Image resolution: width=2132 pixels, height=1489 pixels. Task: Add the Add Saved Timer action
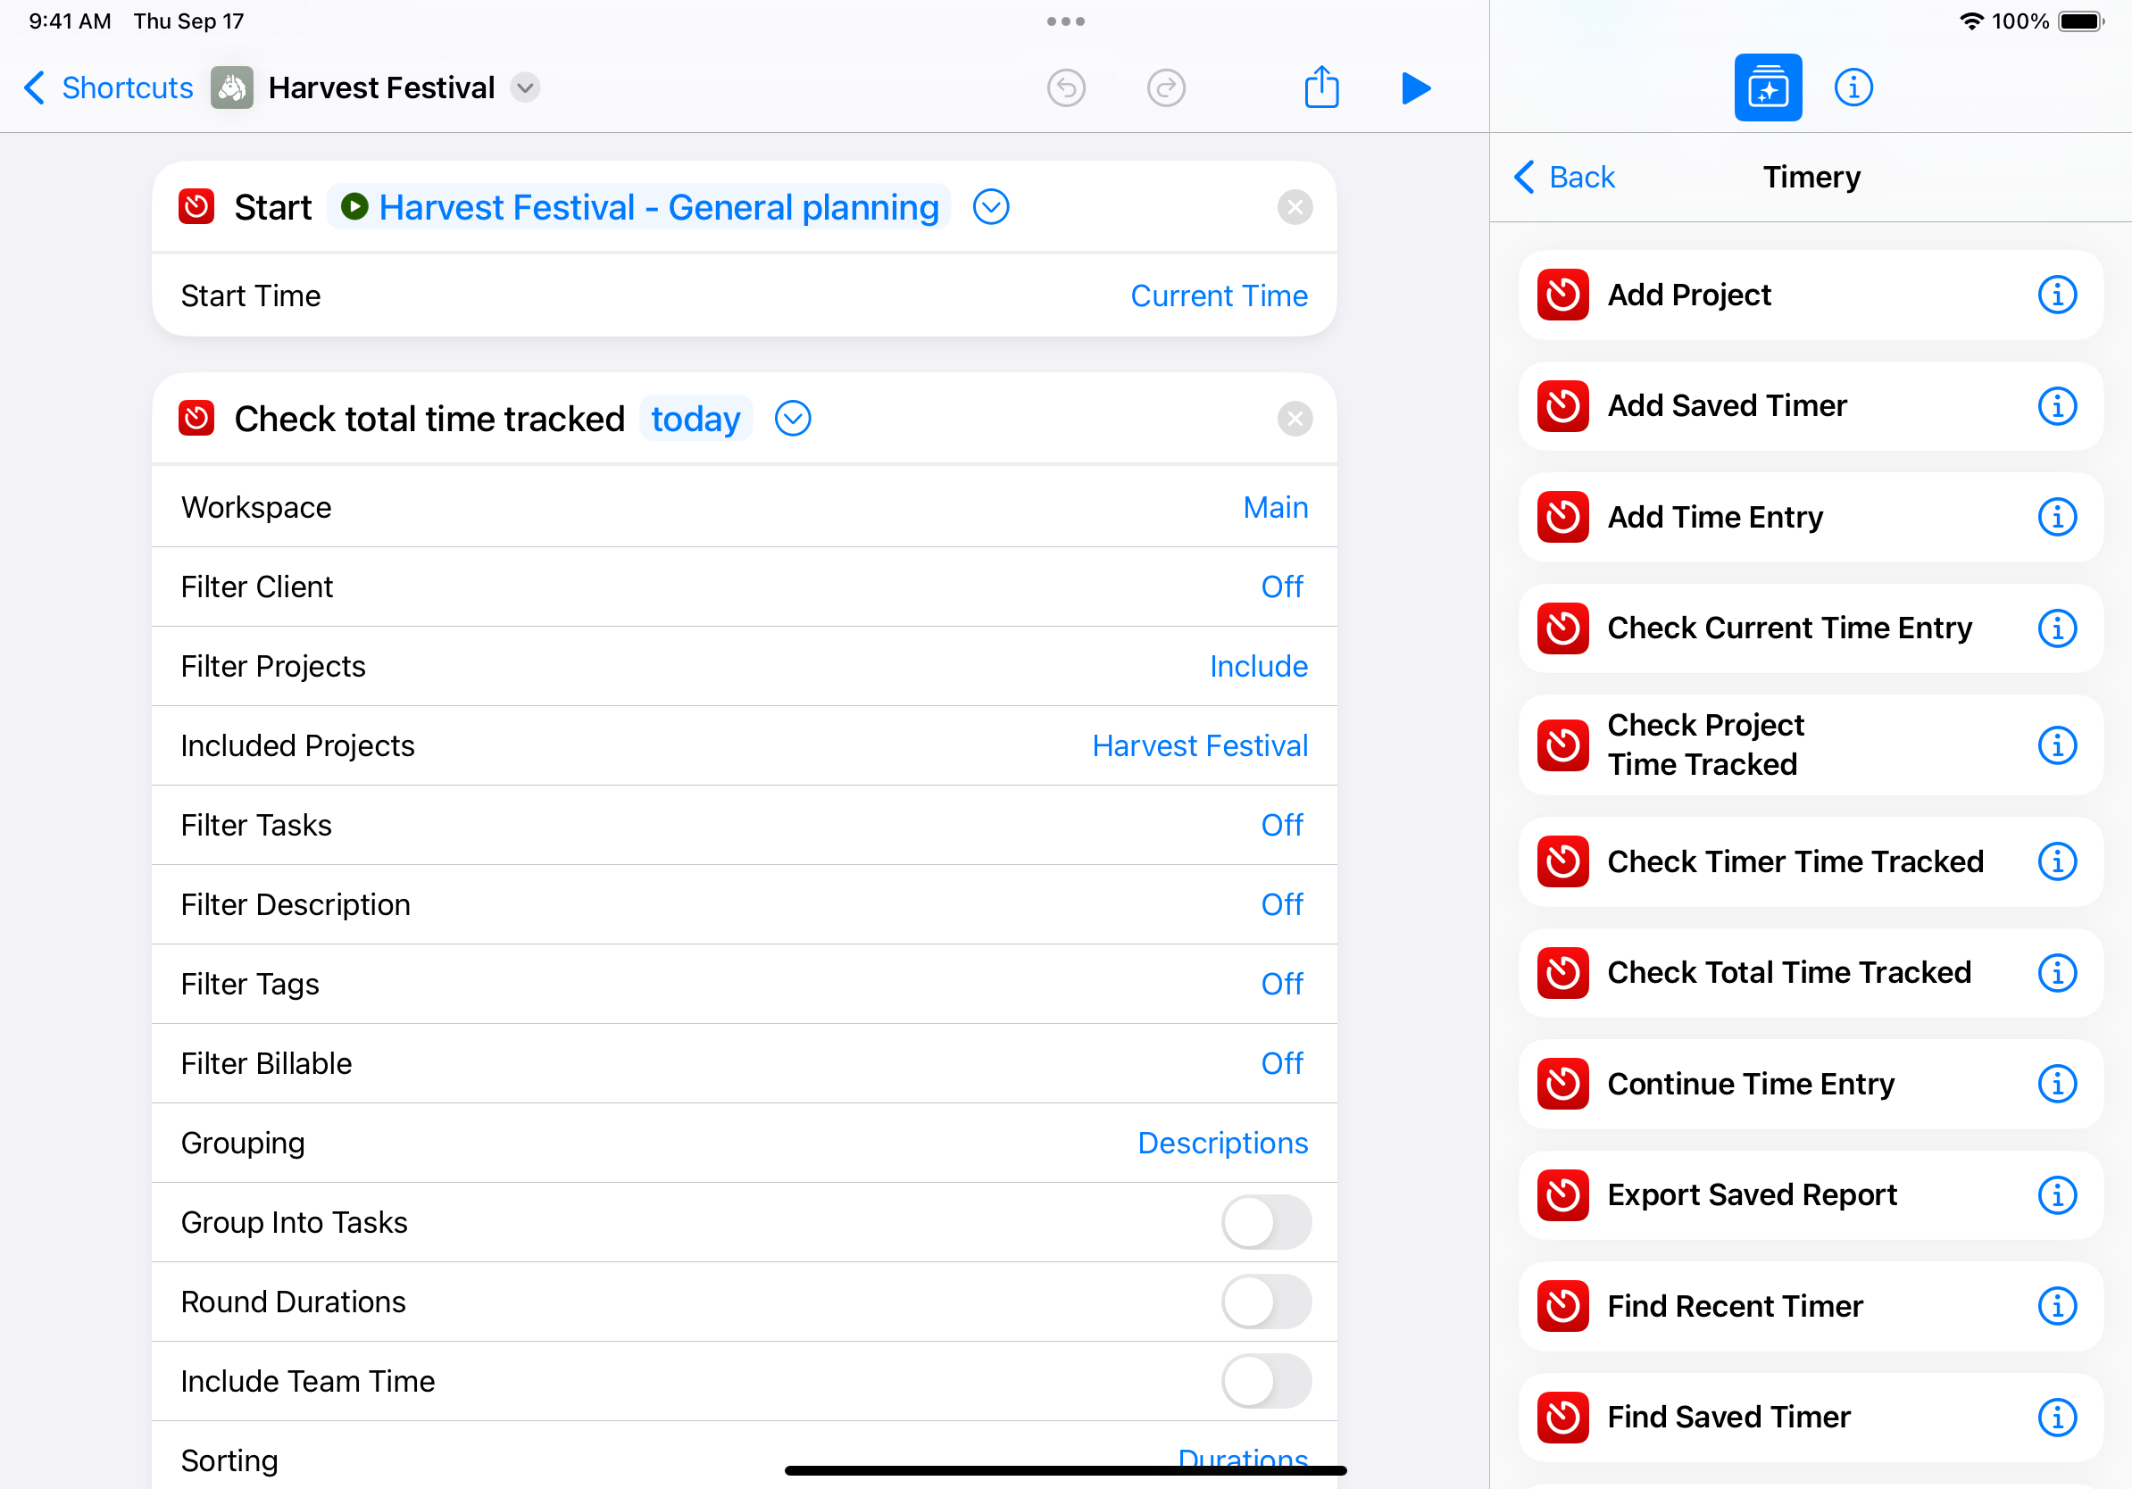1811,405
